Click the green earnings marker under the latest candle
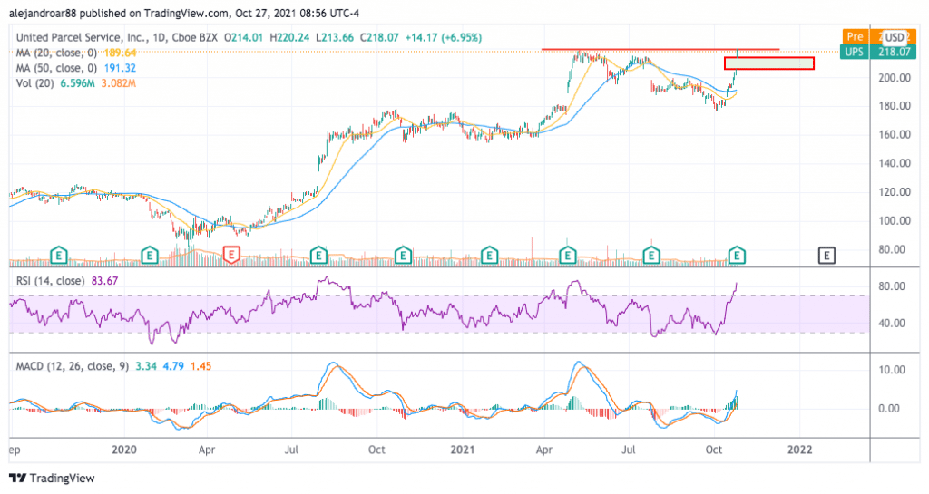The height and width of the screenshot is (494, 929). pyautogui.click(x=737, y=255)
